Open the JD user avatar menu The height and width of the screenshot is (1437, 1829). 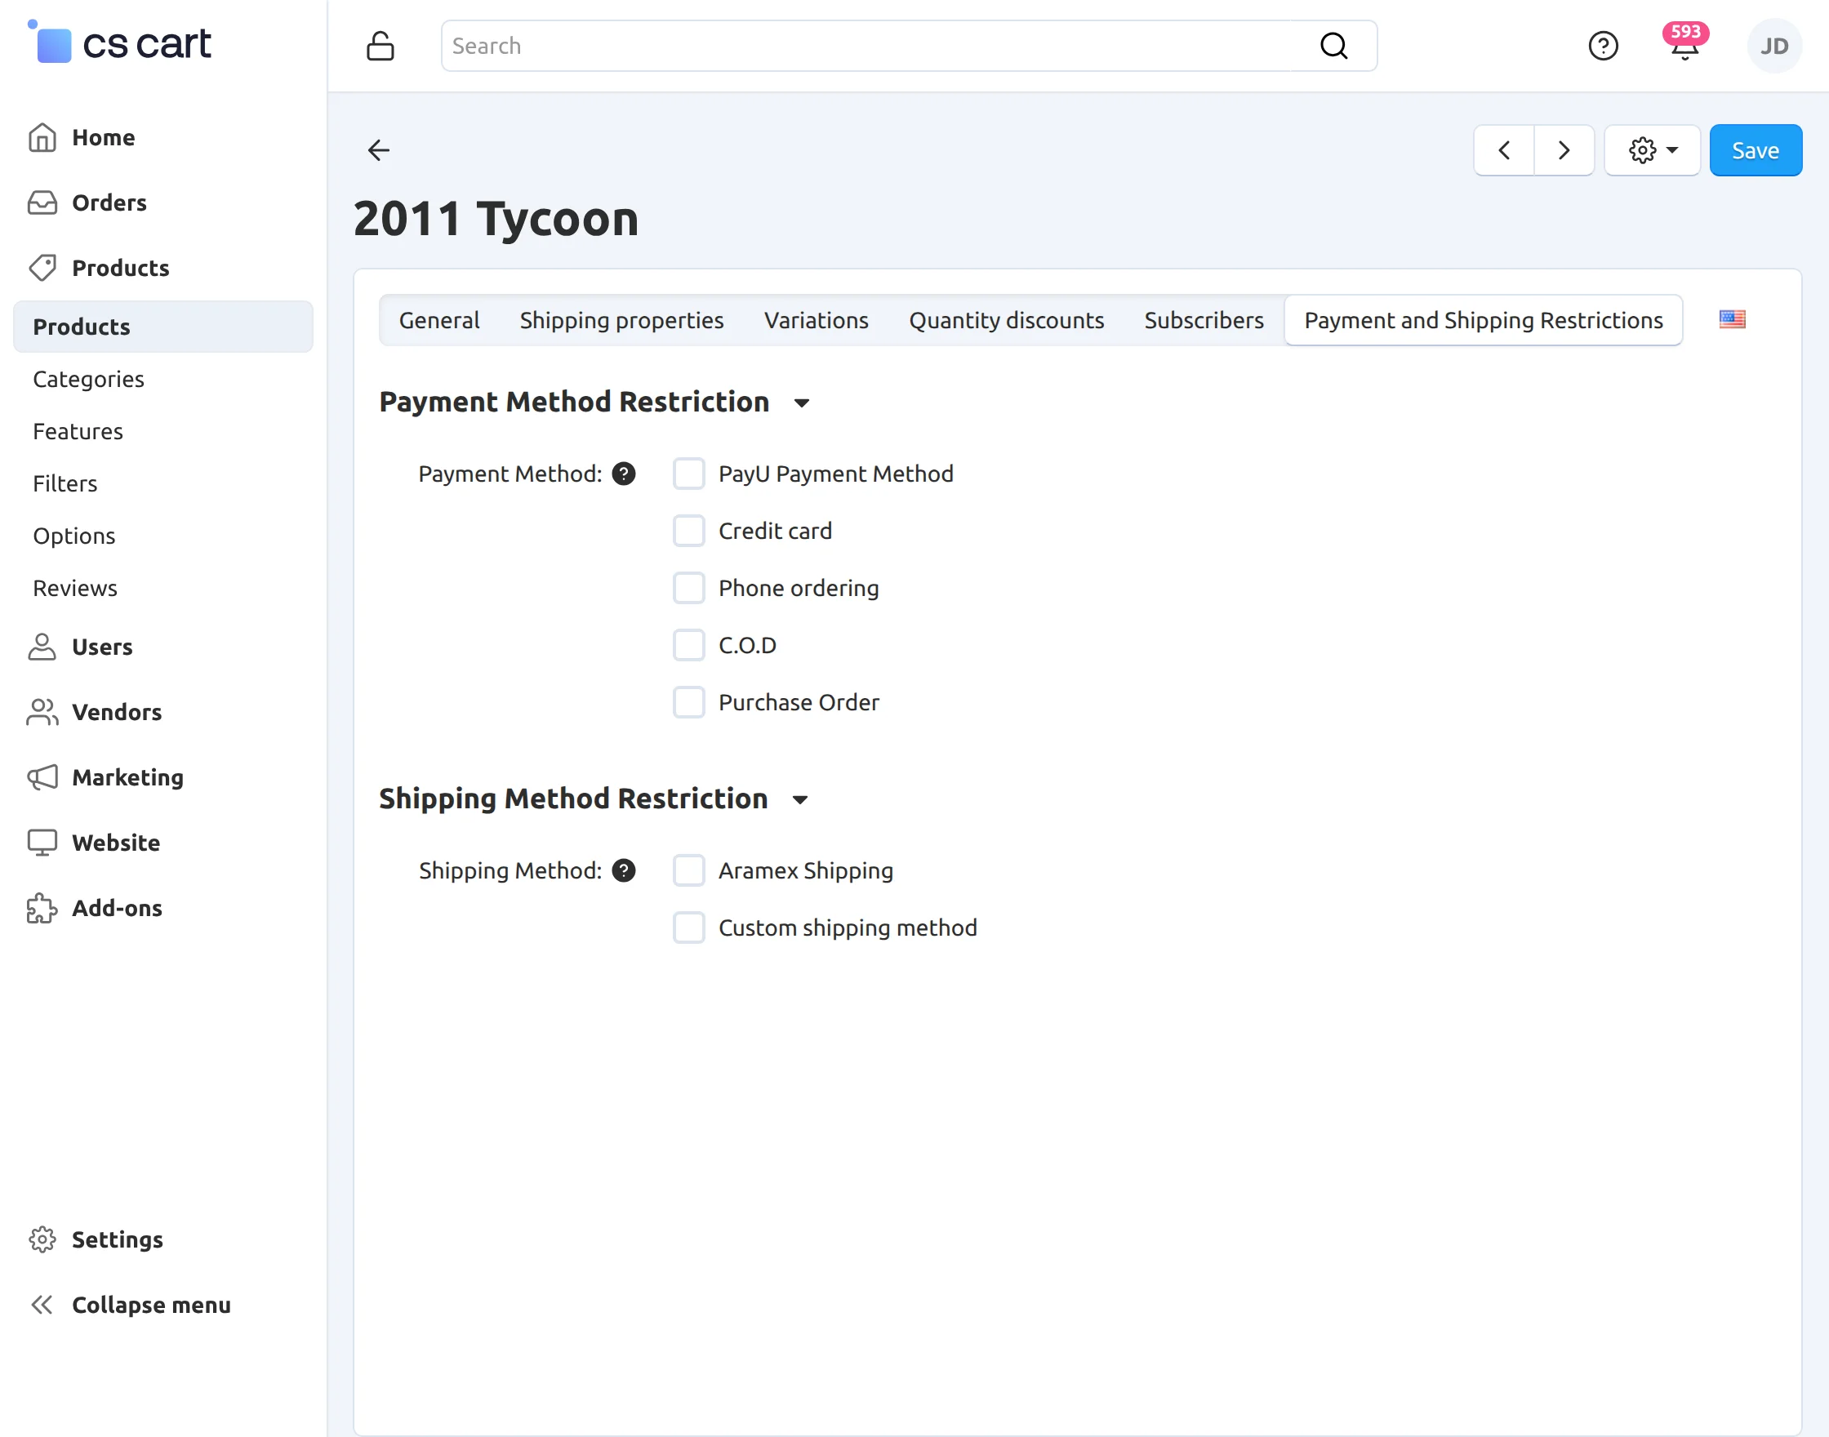tap(1774, 46)
